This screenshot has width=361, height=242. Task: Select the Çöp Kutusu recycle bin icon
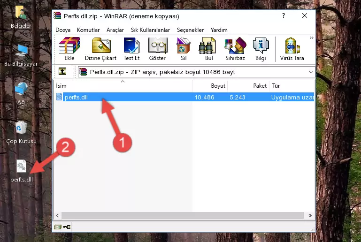21,132
